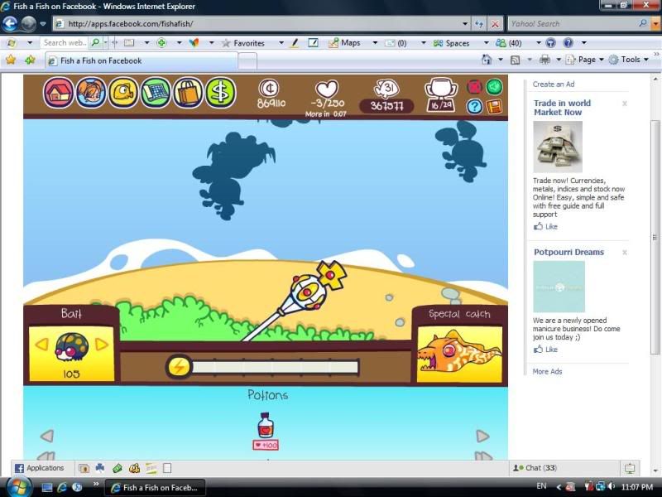Click the blue question mark help icon
The width and height of the screenshot is (662, 497).
475,106
